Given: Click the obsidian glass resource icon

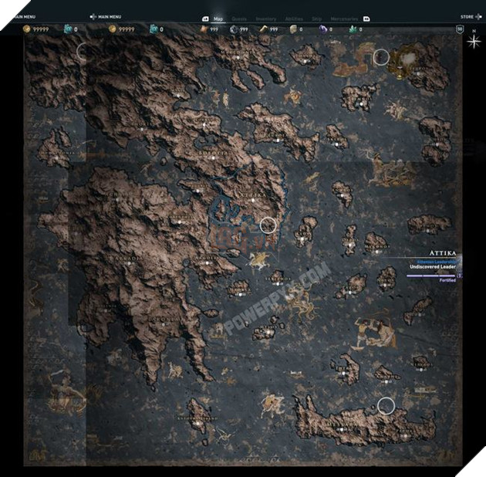Looking at the screenshot, I should point(293,29).
